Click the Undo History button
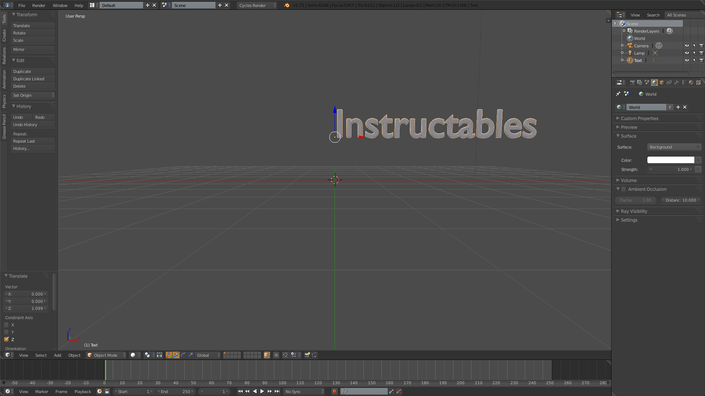Viewport: 705px width, 396px height. tap(33, 125)
